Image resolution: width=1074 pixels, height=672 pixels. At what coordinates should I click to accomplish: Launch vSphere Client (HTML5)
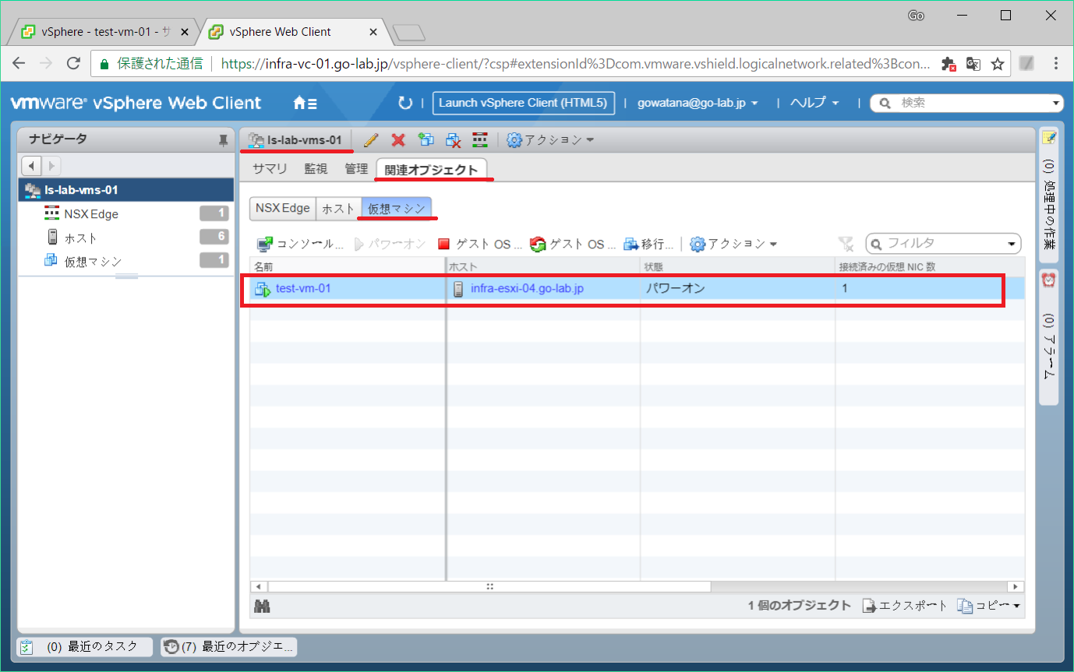pyautogui.click(x=524, y=103)
